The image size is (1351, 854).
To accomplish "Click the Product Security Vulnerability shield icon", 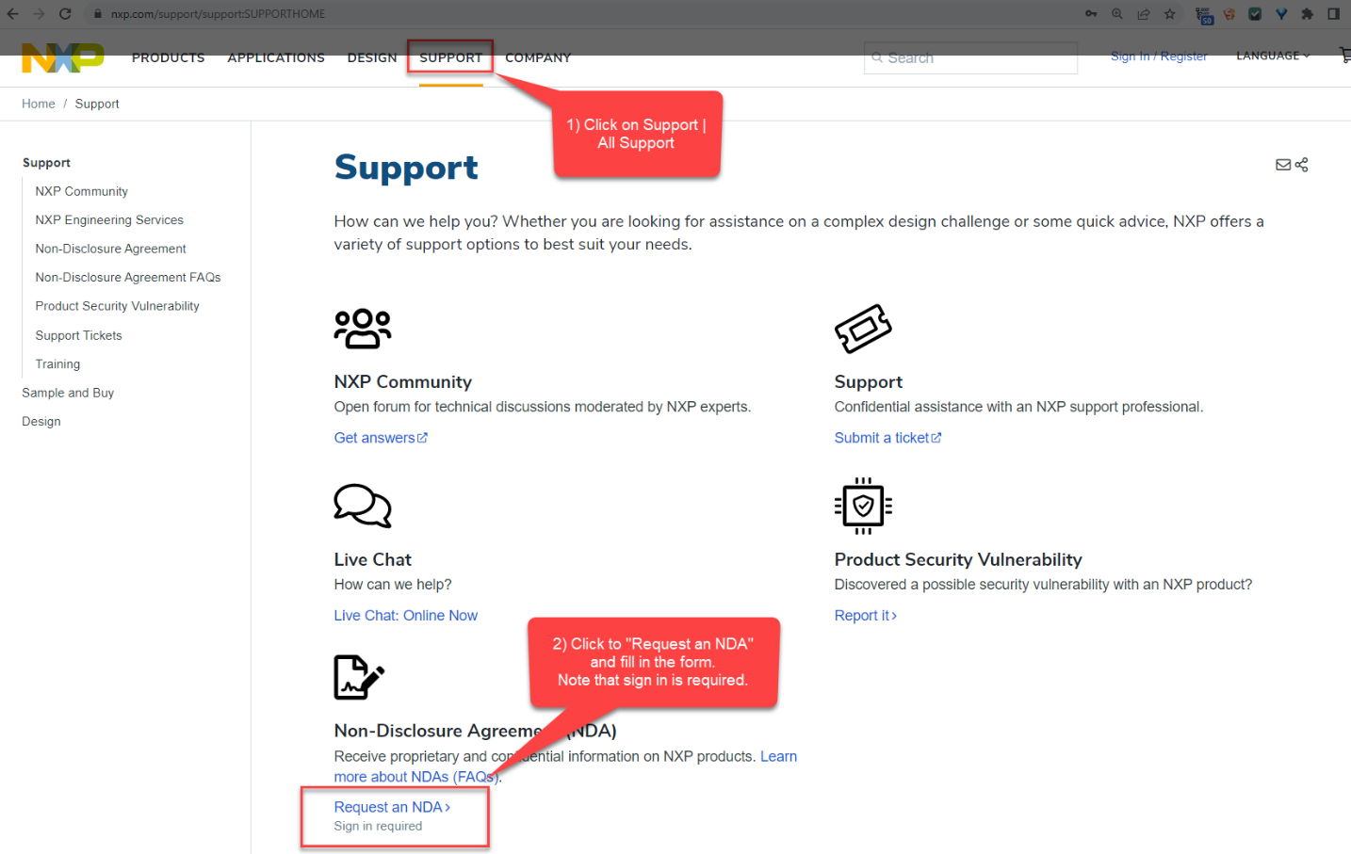I will [x=863, y=506].
